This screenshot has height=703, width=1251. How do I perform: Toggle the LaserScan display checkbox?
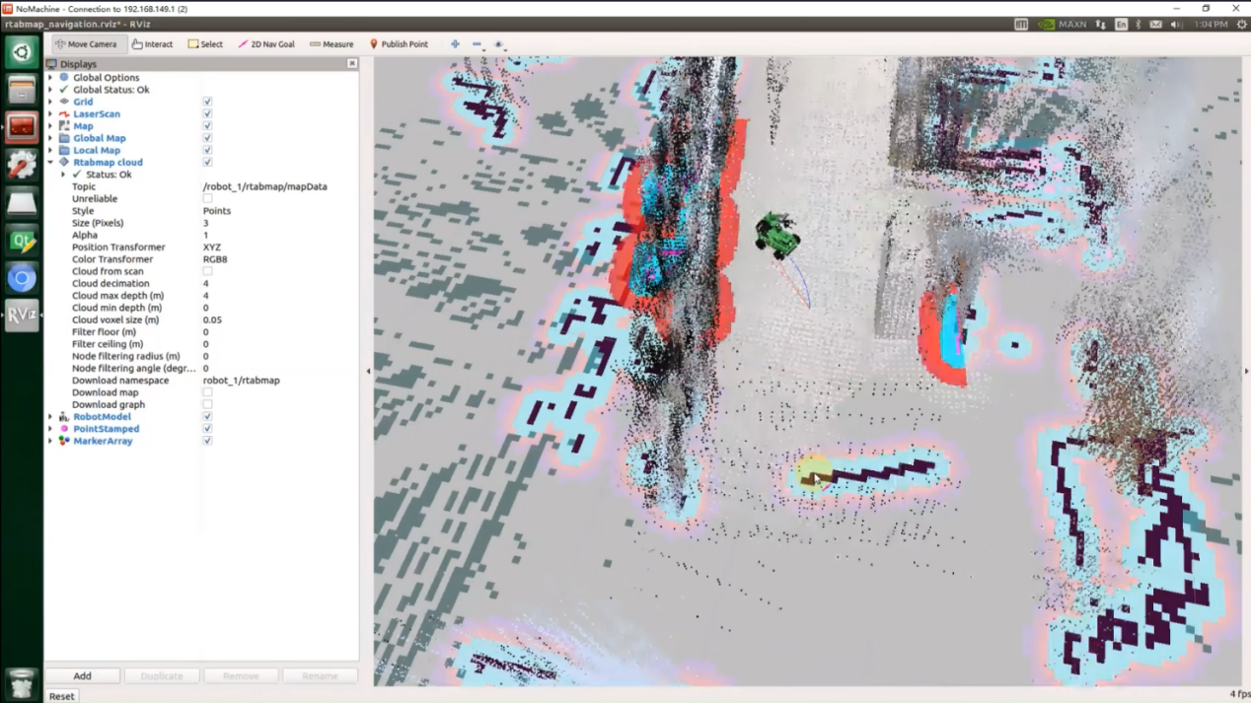[207, 113]
